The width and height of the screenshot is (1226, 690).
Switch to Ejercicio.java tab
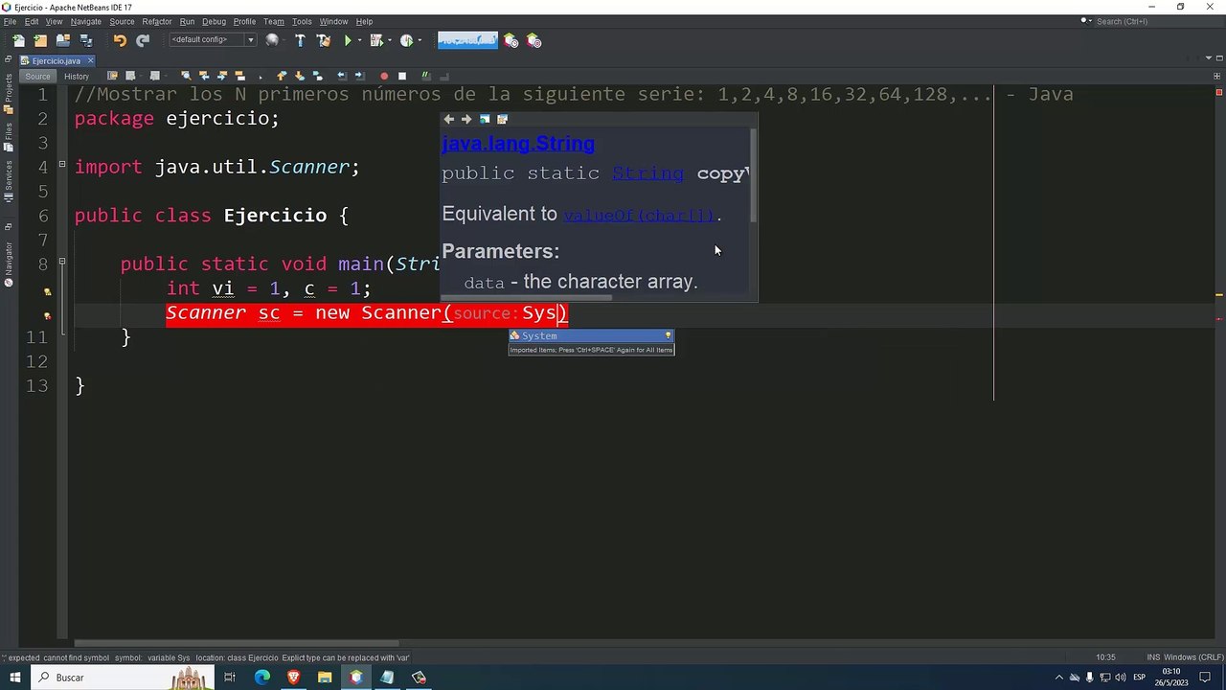click(56, 60)
